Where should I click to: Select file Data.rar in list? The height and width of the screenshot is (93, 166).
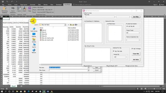pyautogui.click(x=43, y=30)
